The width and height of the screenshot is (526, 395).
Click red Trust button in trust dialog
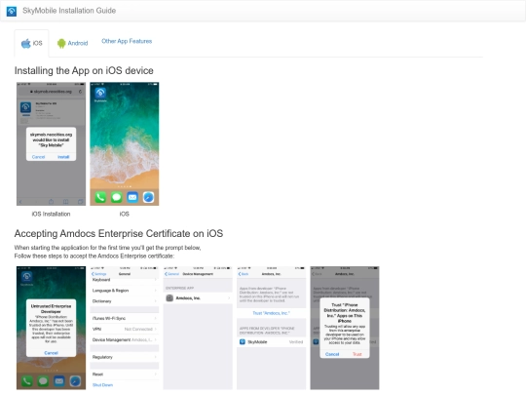[357, 354]
